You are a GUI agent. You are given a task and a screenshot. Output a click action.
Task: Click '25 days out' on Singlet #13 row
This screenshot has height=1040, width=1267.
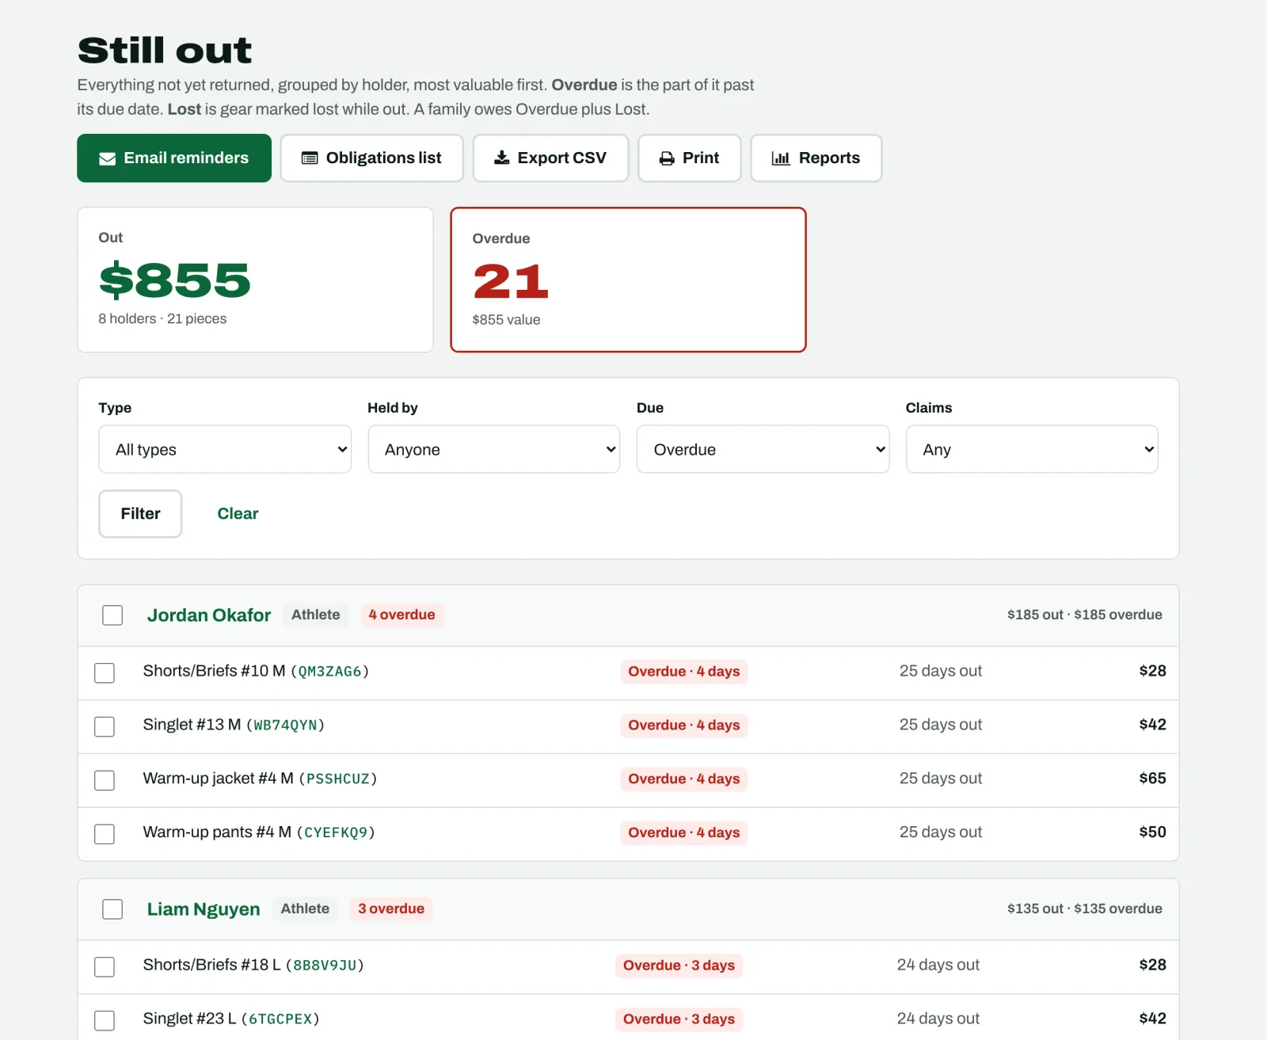click(941, 725)
